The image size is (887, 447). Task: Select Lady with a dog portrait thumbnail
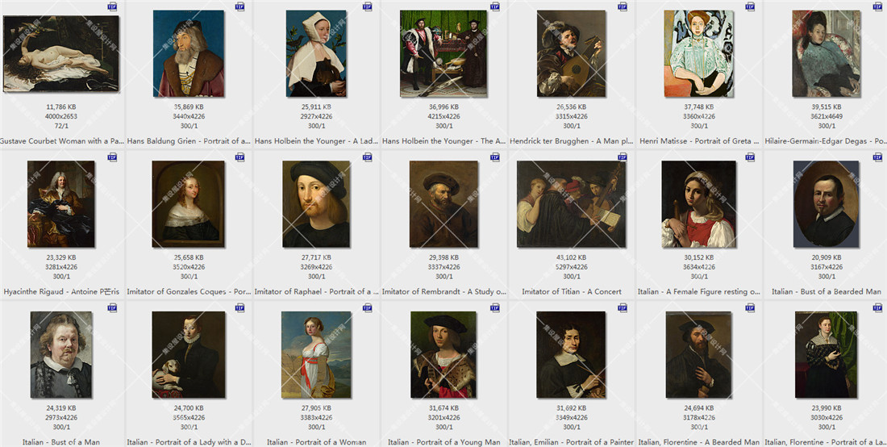tap(189, 354)
